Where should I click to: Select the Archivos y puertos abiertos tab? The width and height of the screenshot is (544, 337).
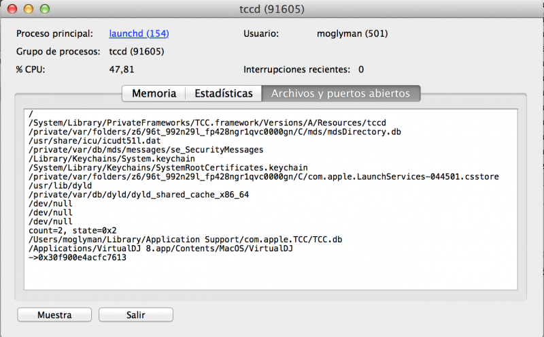click(x=341, y=93)
